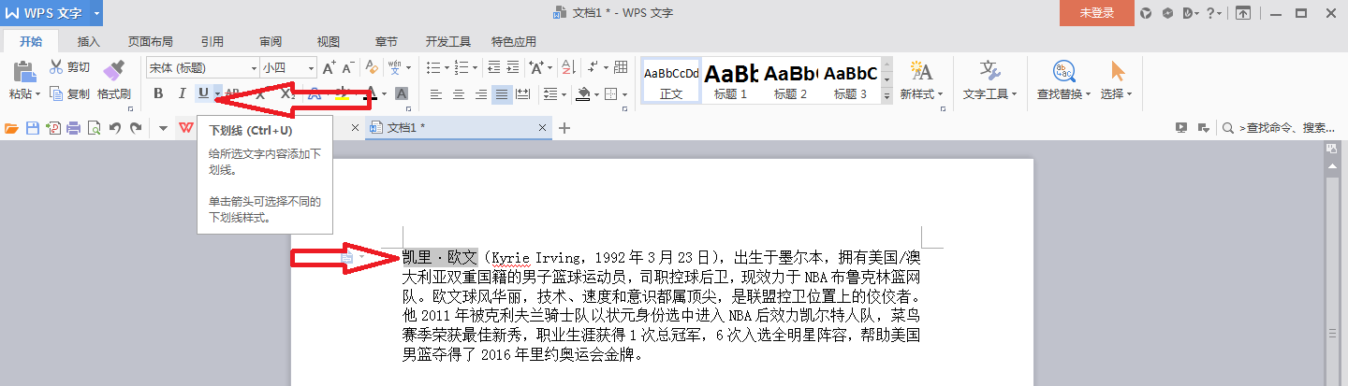Toggle the character shading (gray A) button
Viewport: 1348px width, 386px height.
coord(402,93)
